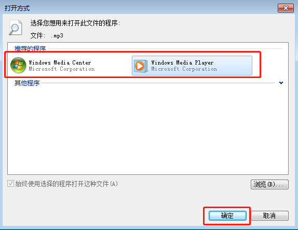Close the 打开方式 dialog with the X
The height and width of the screenshot is (230, 298).
pyautogui.click(x=286, y=8)
